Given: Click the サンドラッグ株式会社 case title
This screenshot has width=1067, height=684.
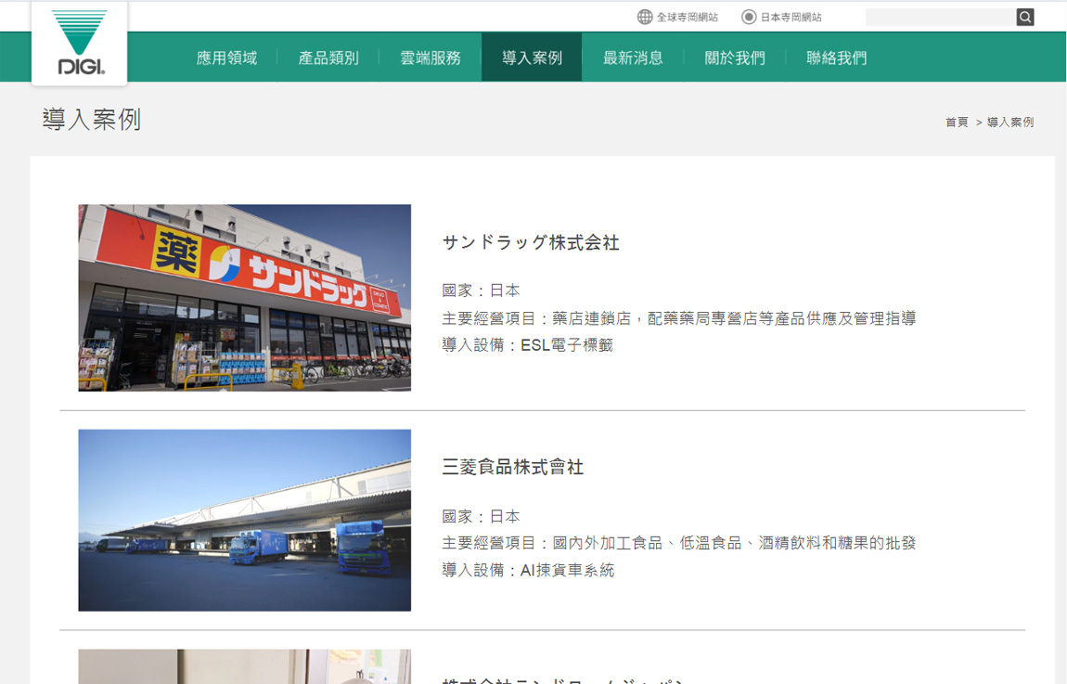Looking at the screenshot, I should pos(531,243).
